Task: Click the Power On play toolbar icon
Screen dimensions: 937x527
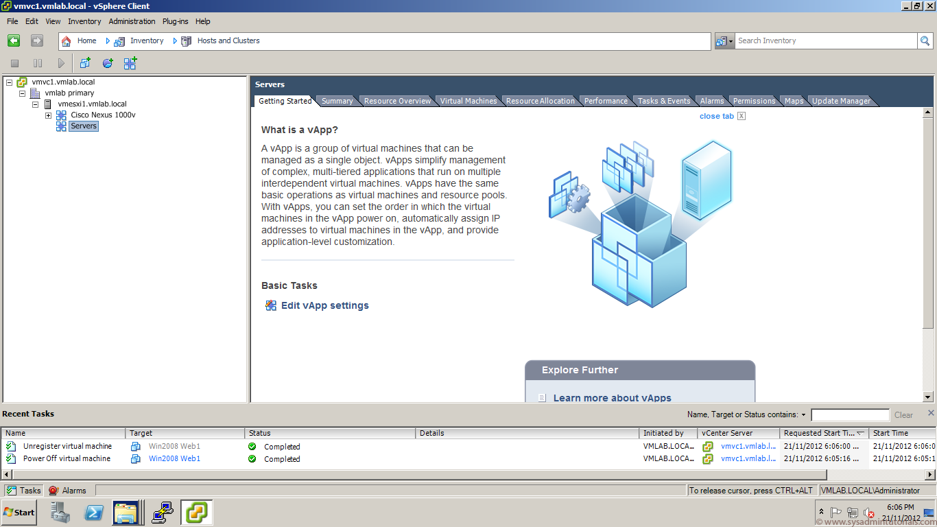Action: tap(61, 63)
